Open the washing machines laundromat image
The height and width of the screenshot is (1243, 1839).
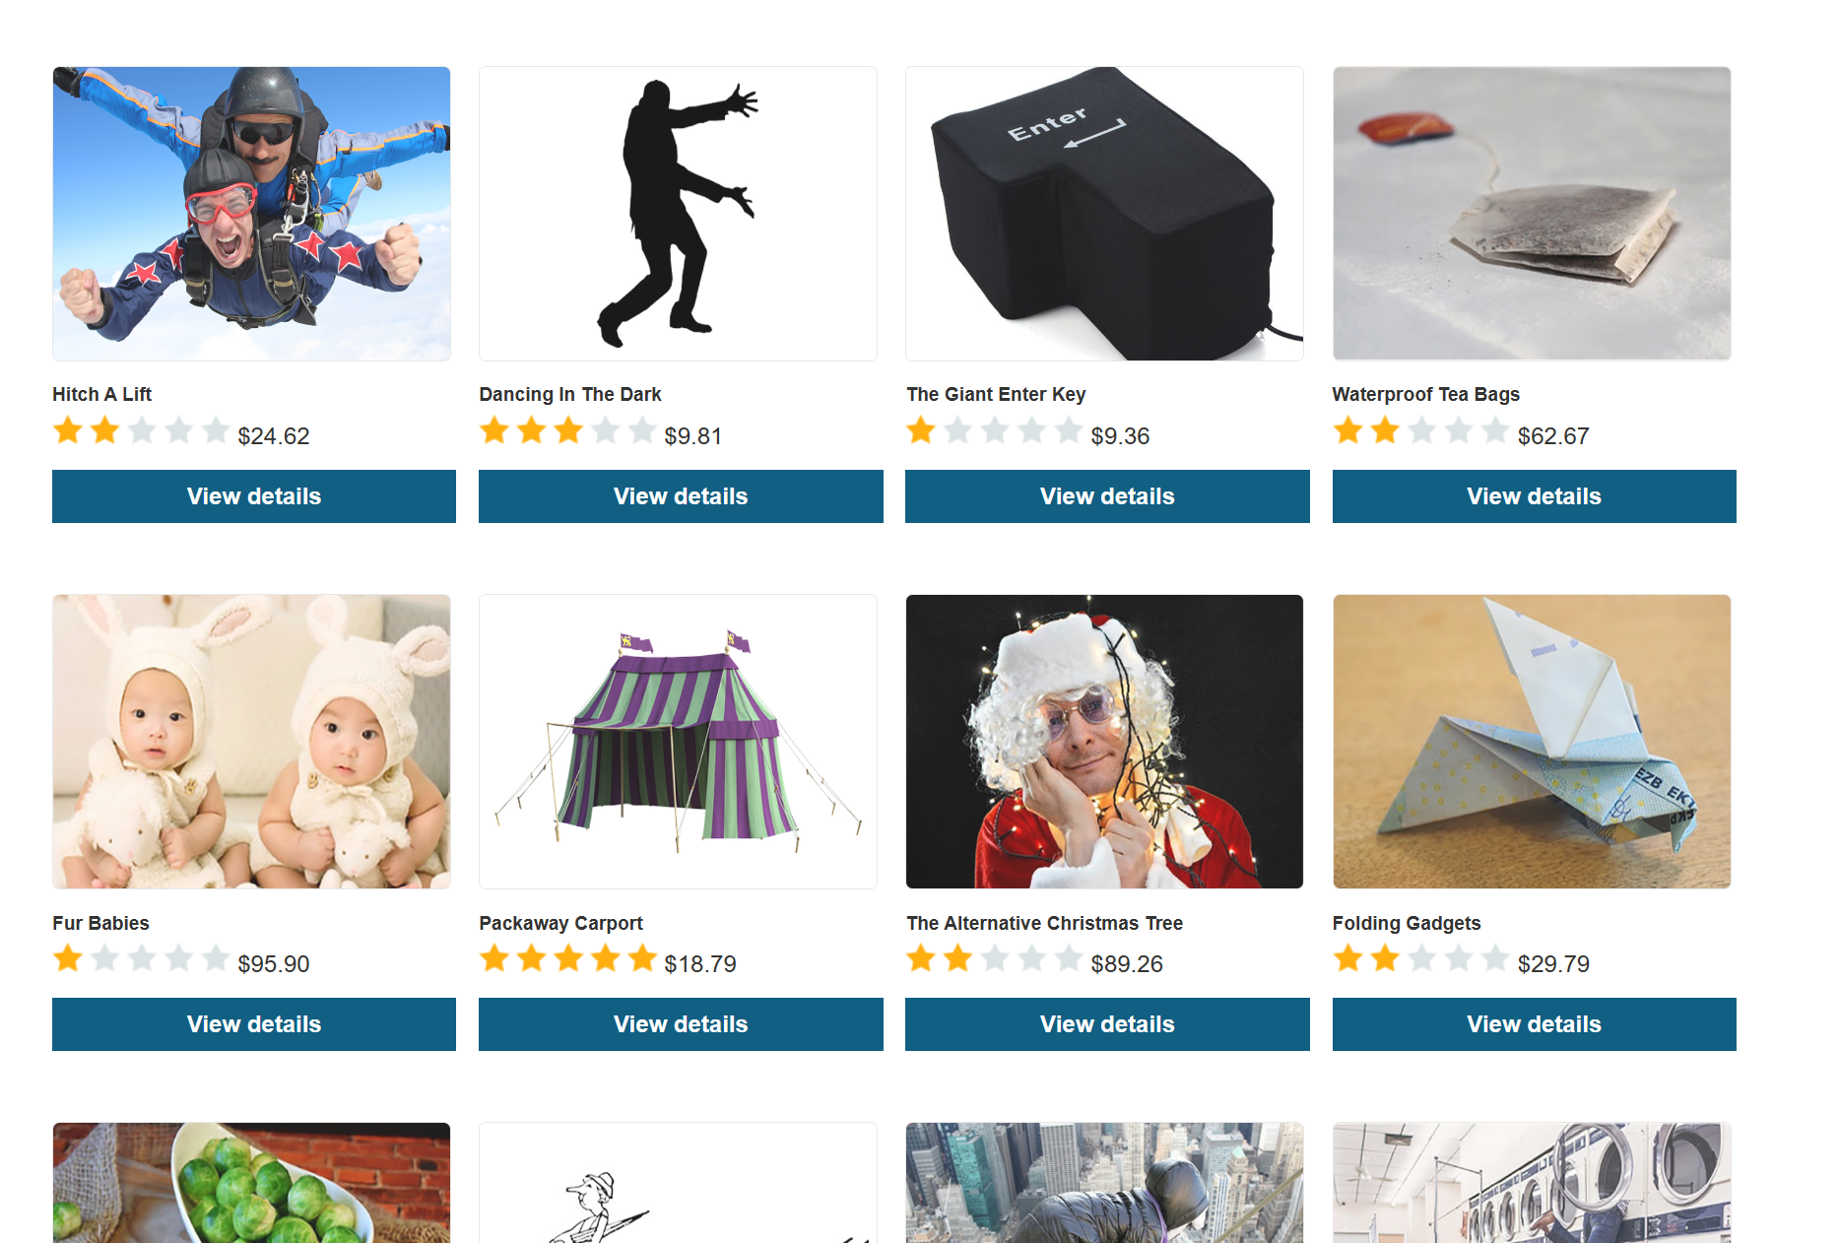tap(1532, 1183)
